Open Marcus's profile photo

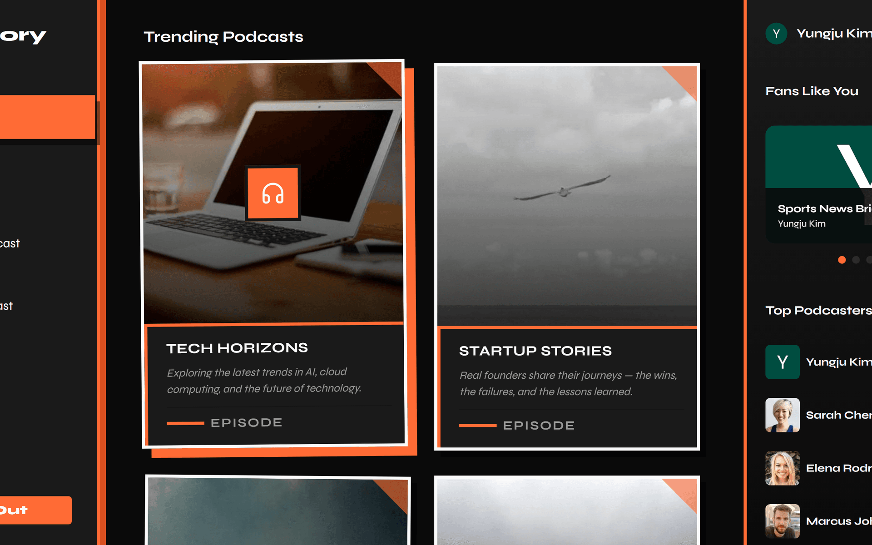(x=782, y=521)
